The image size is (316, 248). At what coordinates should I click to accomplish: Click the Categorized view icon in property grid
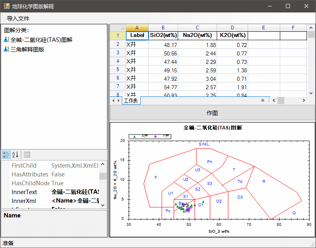(x=6, y=154)
